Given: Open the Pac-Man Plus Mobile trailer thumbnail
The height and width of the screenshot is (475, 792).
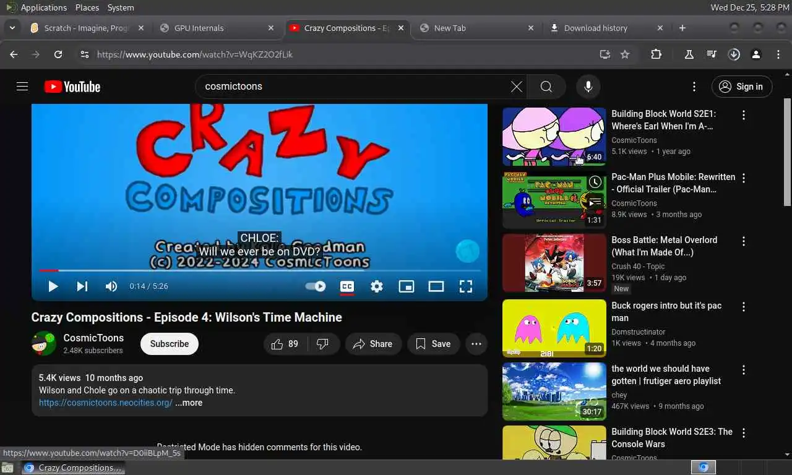Looking at the screenshot, I should pyautogui.click(x=554, y=200).
